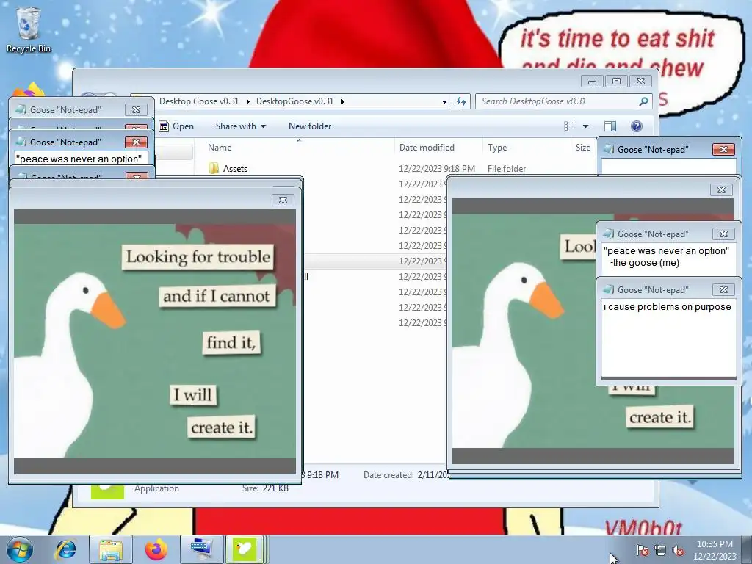Sort by Type column header
This screenshot has width=752, height=564.
point(497,147)
